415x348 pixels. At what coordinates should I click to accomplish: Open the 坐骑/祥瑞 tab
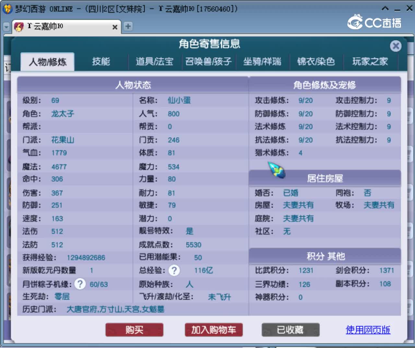(262, 62)
